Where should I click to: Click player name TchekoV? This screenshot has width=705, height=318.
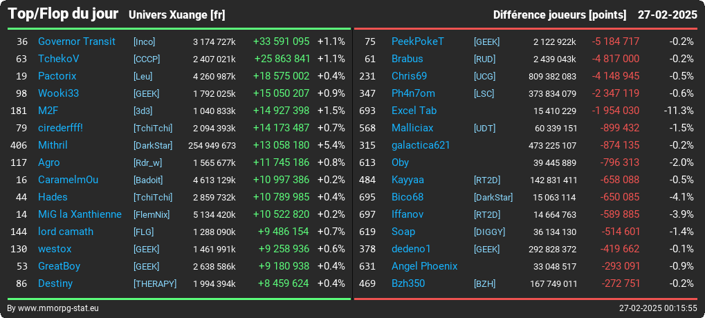59,59
